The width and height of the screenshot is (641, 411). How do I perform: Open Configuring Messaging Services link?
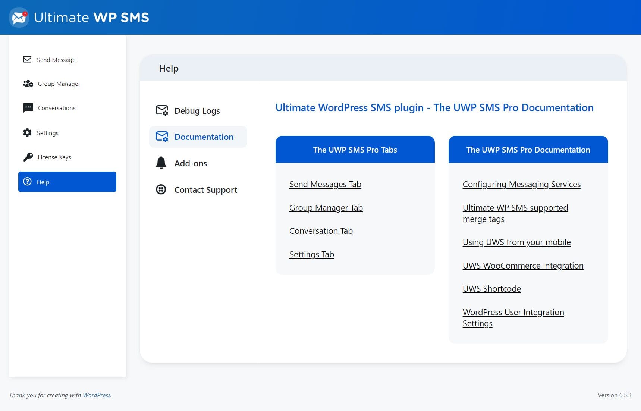522,184
